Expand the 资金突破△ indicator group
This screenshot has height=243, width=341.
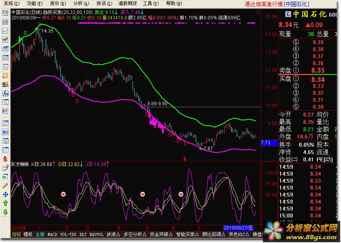(x=161, y=234)
